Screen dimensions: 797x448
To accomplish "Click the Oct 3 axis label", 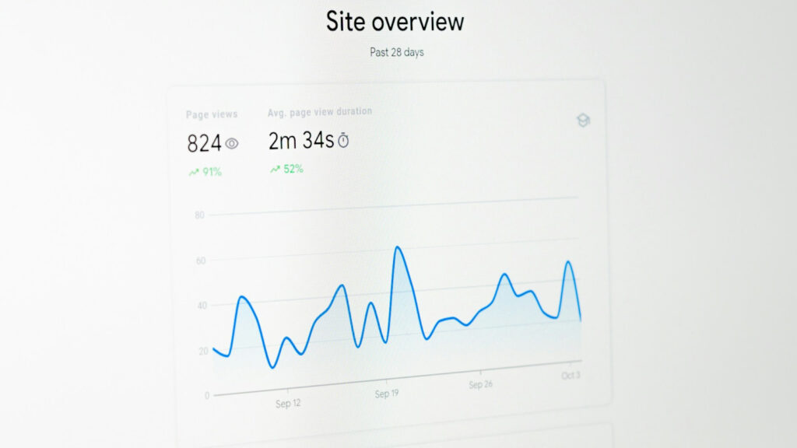I will click(x=569, y=373).
